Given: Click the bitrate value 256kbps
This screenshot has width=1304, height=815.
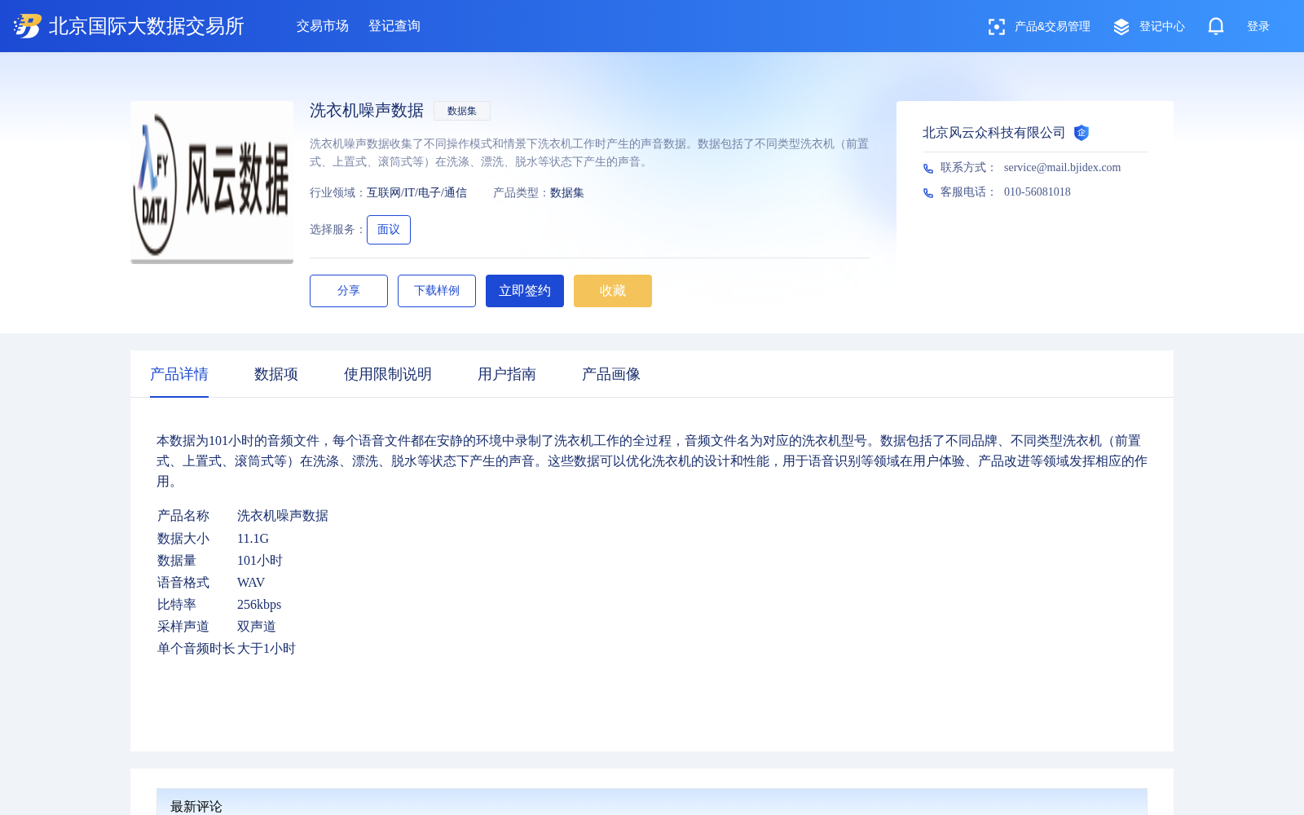Looking at the screenshot, I should point(259,605).
